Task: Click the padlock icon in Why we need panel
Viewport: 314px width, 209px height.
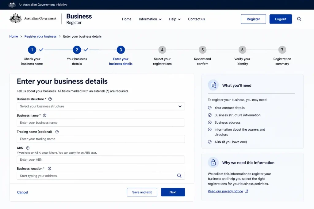Action: 213,162
